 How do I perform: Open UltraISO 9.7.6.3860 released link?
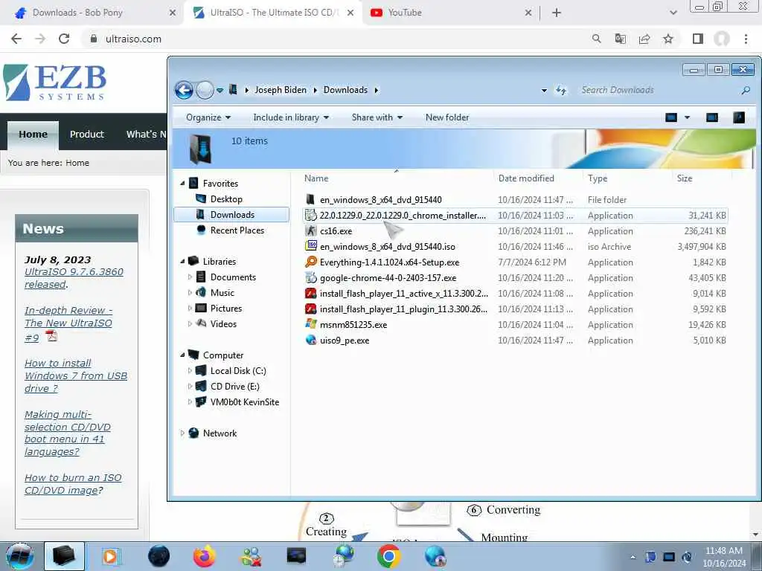click(x=74, y=278)
